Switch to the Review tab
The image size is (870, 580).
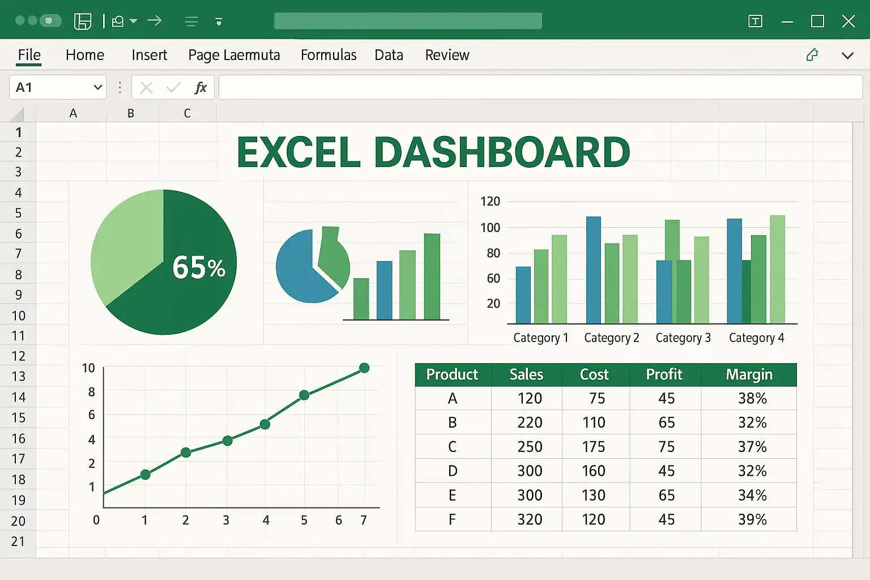[x=447, y=55]
